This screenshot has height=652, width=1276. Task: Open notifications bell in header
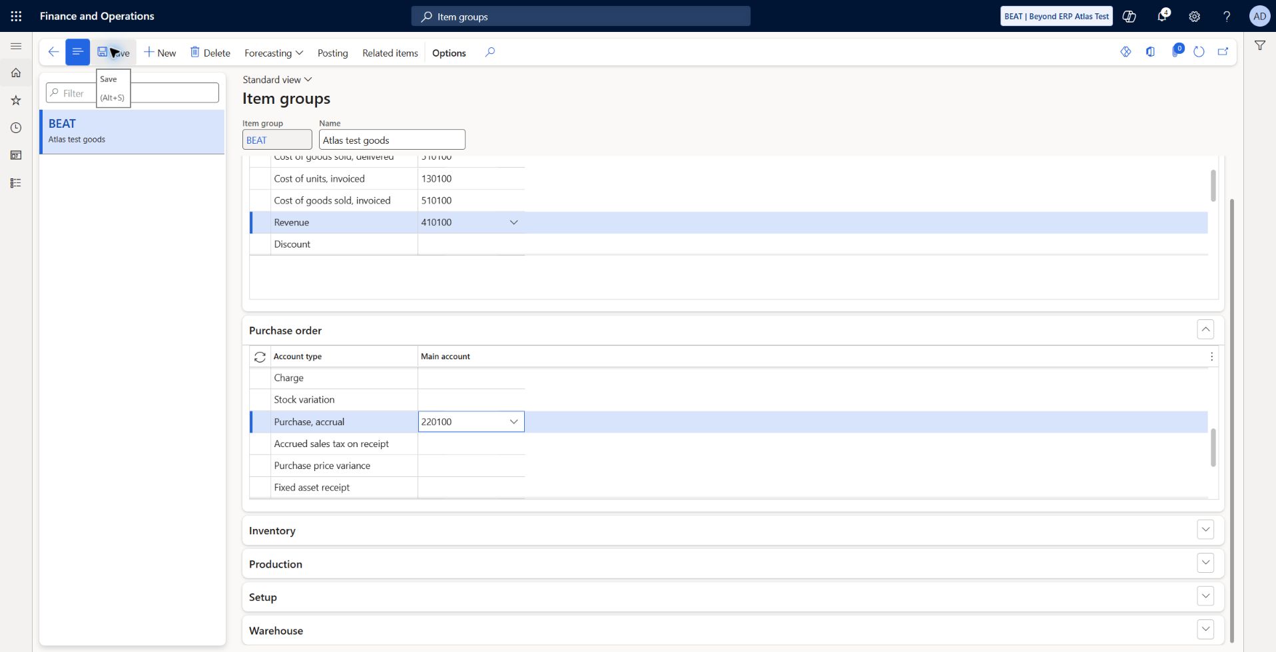coord(1162,16)
